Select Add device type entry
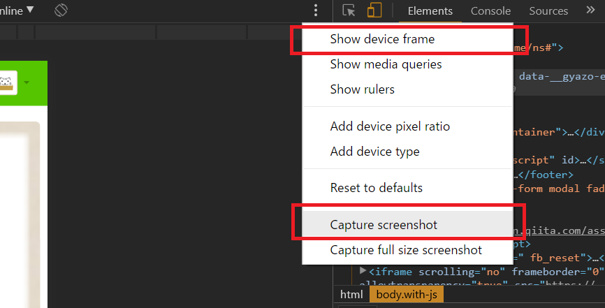This screenshot has height=308, width=605. (374, 152)
